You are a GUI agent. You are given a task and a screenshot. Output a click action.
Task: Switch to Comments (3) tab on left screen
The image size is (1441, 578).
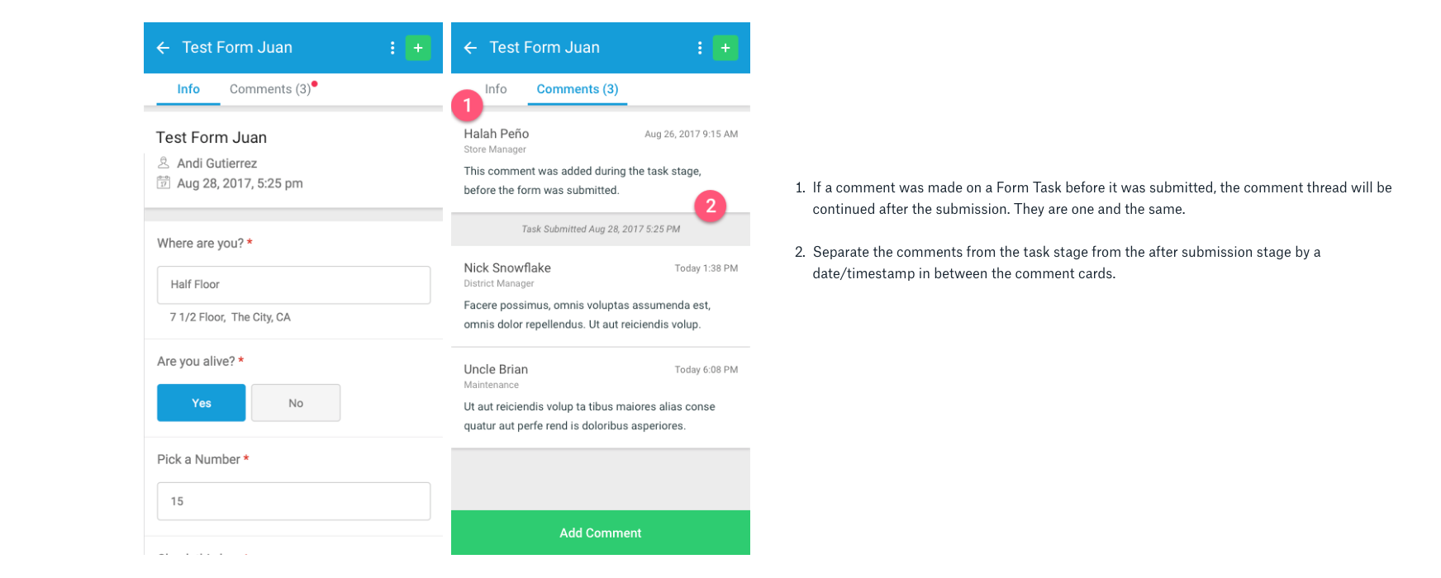click(270, 89)
